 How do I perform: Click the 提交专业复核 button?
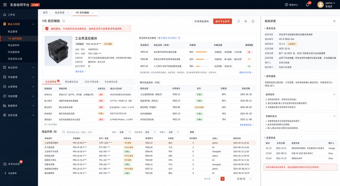[223, 21]
